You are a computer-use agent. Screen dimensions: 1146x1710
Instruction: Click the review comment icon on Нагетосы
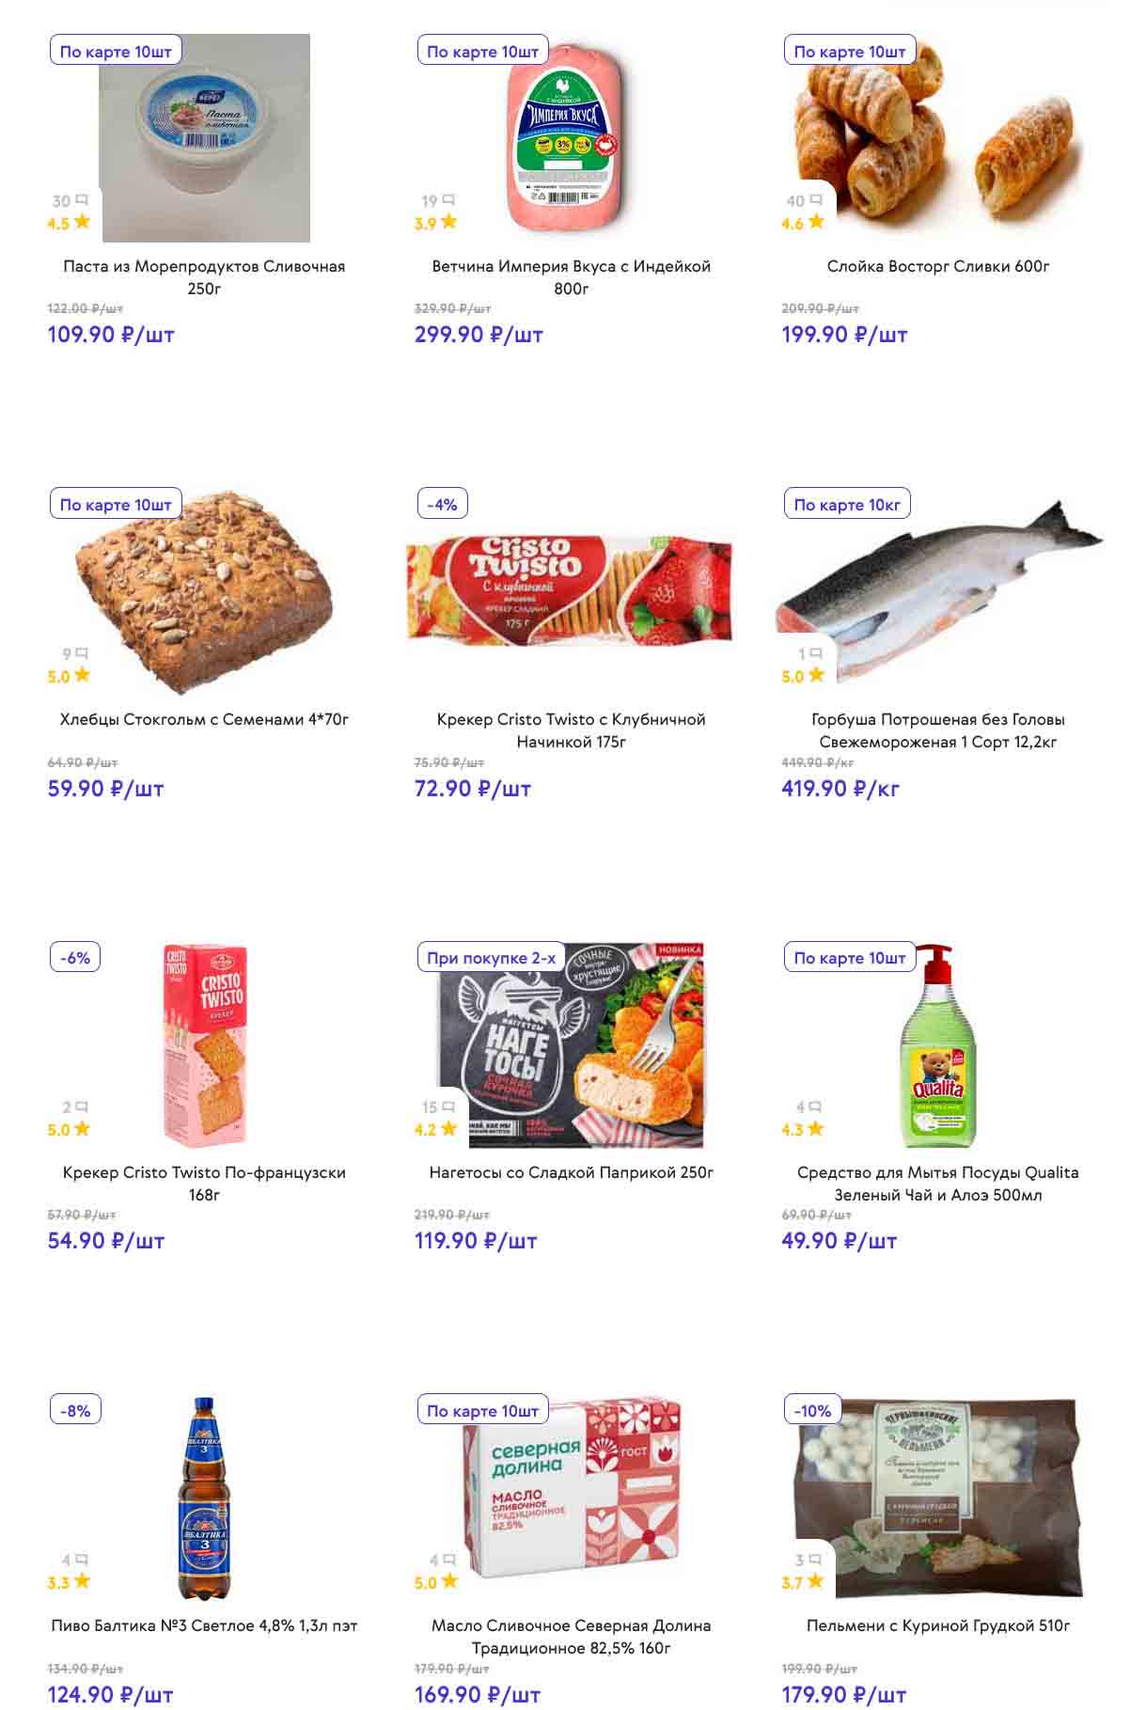[448, 1106]
